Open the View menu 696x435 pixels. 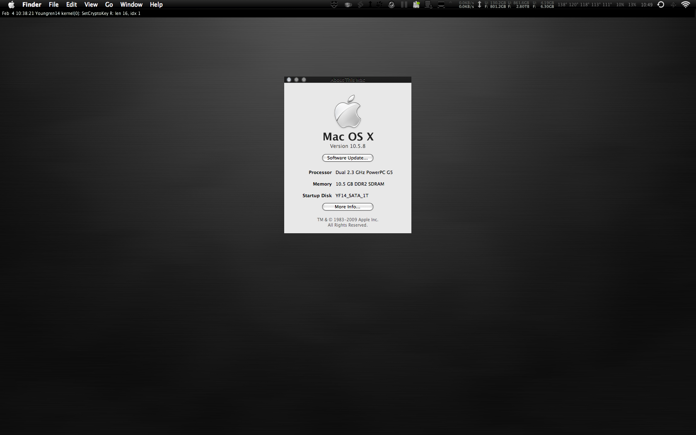pos(91,5)
